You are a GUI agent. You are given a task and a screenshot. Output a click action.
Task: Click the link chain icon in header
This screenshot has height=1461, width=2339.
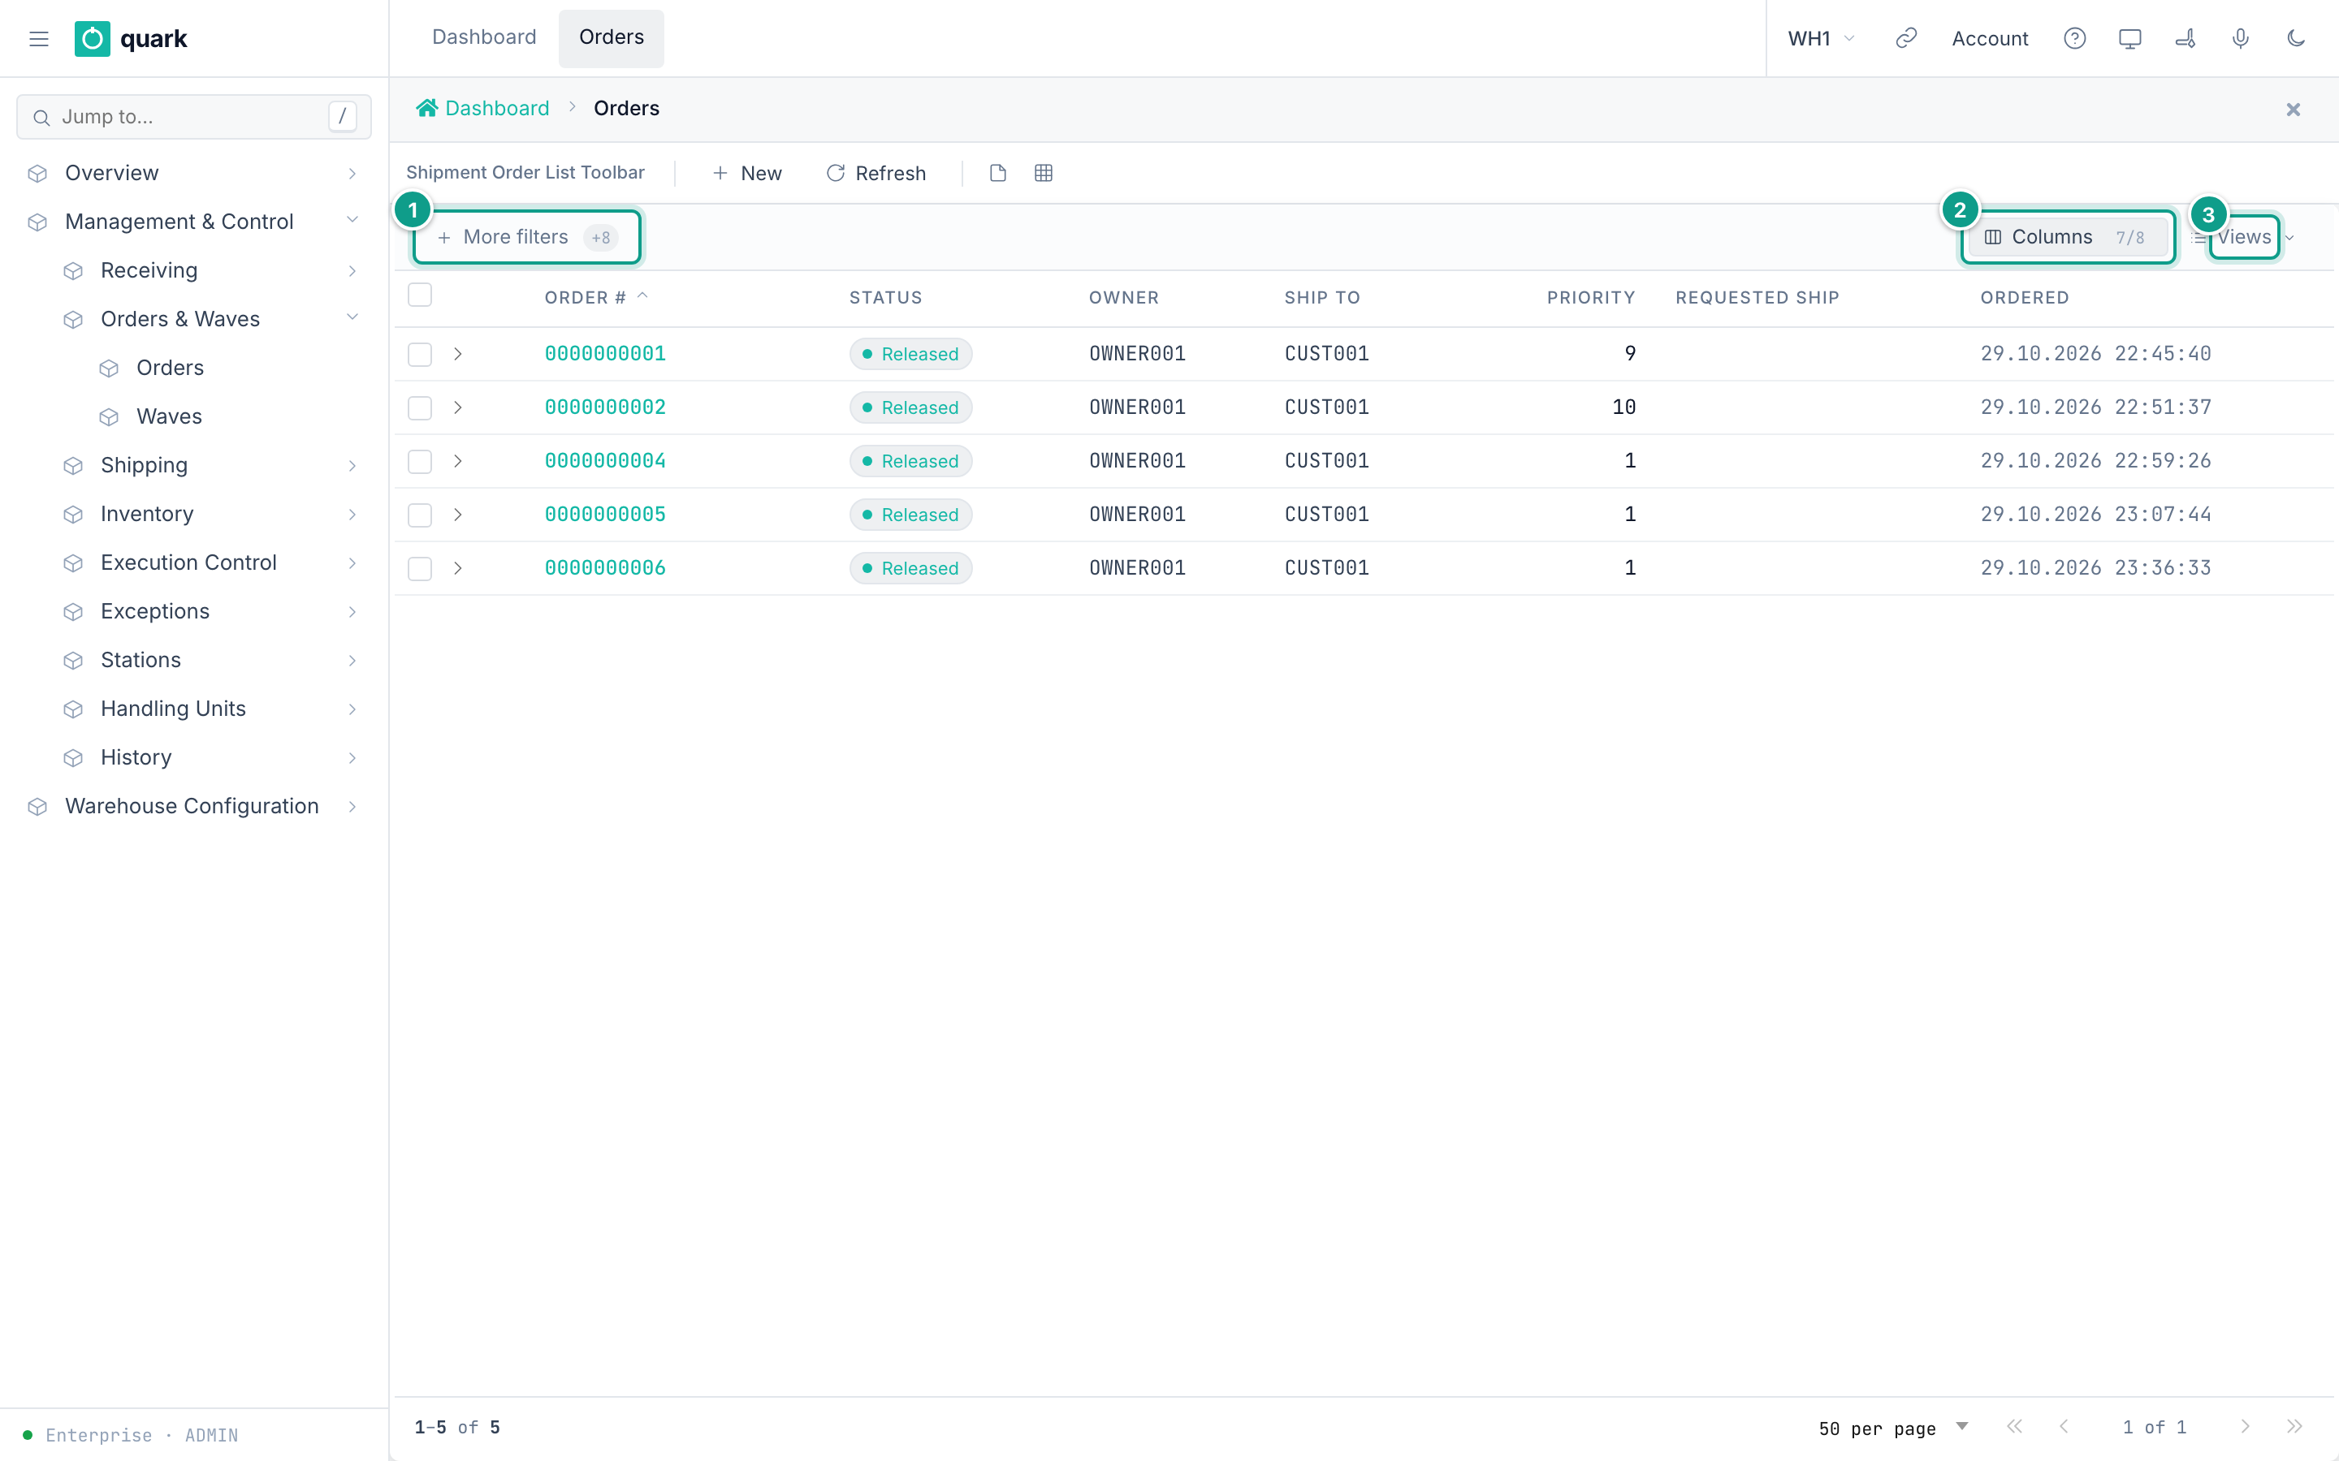pyautogui.click(x=1906, y=39)
